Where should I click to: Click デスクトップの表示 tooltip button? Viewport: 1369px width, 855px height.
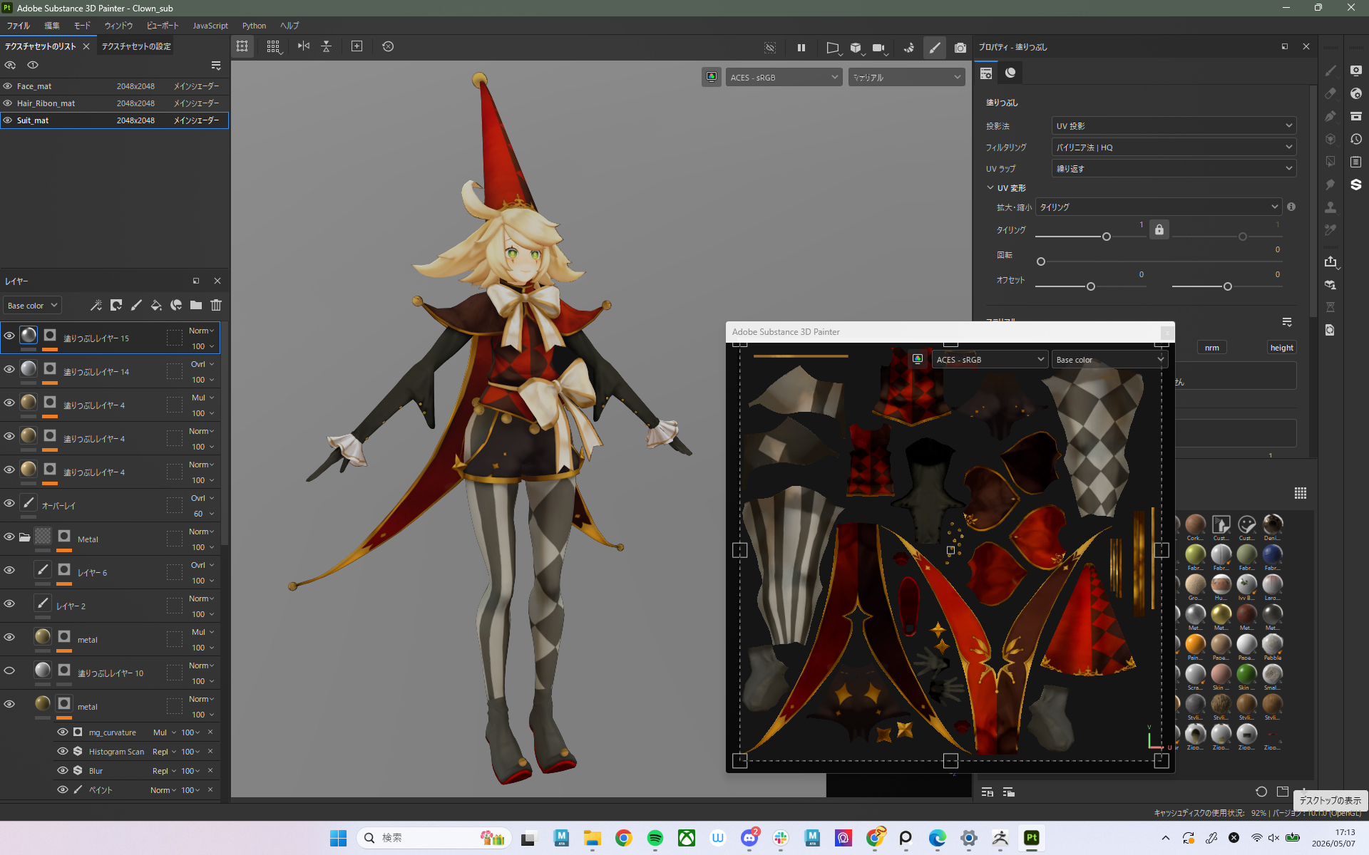pyautogui.click(x=1330, y=800)
